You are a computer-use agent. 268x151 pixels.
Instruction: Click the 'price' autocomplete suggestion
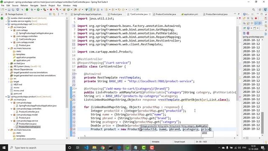[204, 133]
